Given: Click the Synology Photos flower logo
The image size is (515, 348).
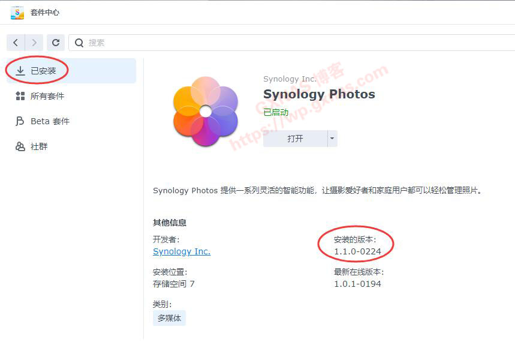Looking at the screenshot, I should coord(206,112).
